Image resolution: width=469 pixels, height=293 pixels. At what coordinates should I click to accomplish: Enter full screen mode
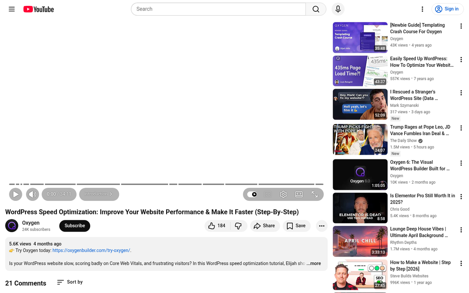pyautogui.click(x=315, y=194)
